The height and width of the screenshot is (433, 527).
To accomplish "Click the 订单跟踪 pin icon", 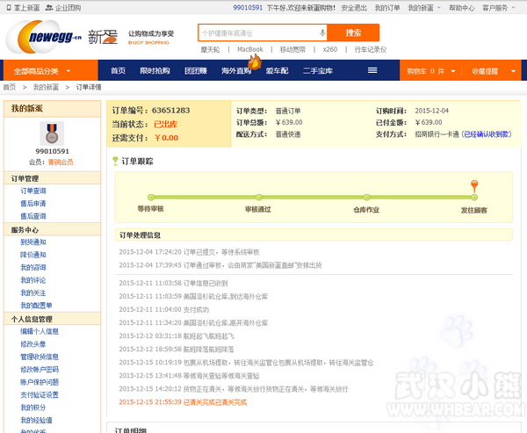I will [115, 161].
